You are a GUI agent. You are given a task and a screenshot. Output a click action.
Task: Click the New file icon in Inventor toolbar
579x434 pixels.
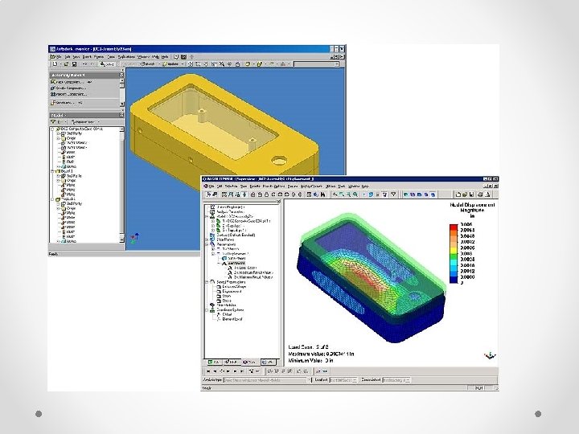(x=55, y=64)
